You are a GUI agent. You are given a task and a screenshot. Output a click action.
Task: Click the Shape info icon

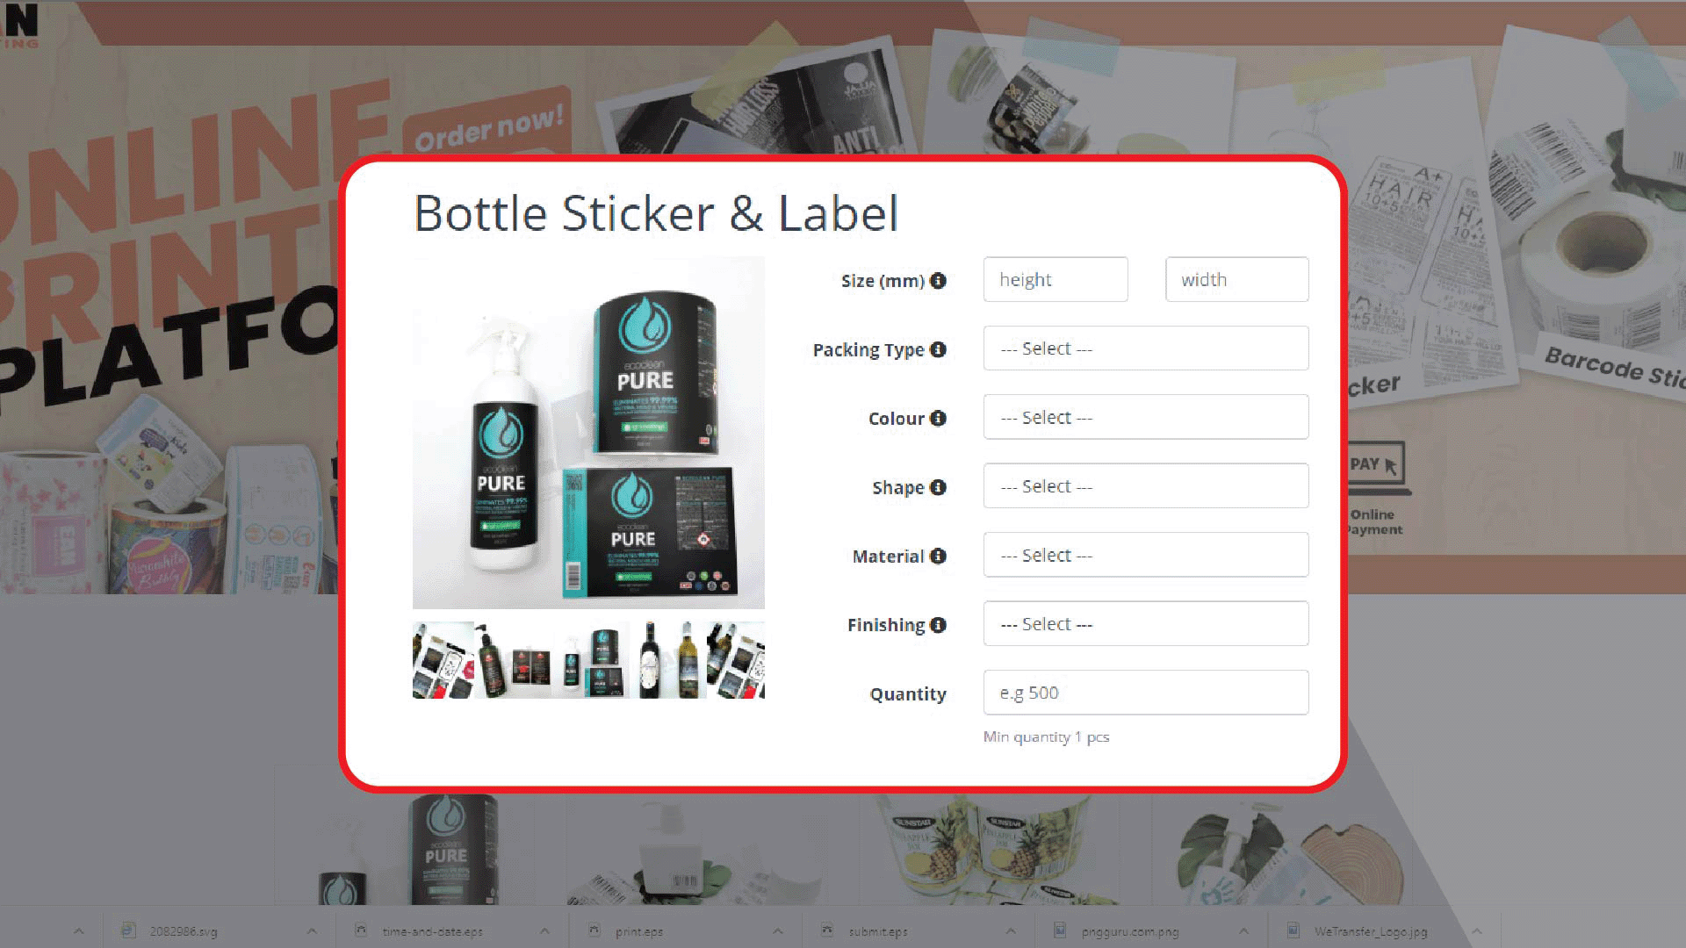938,487
